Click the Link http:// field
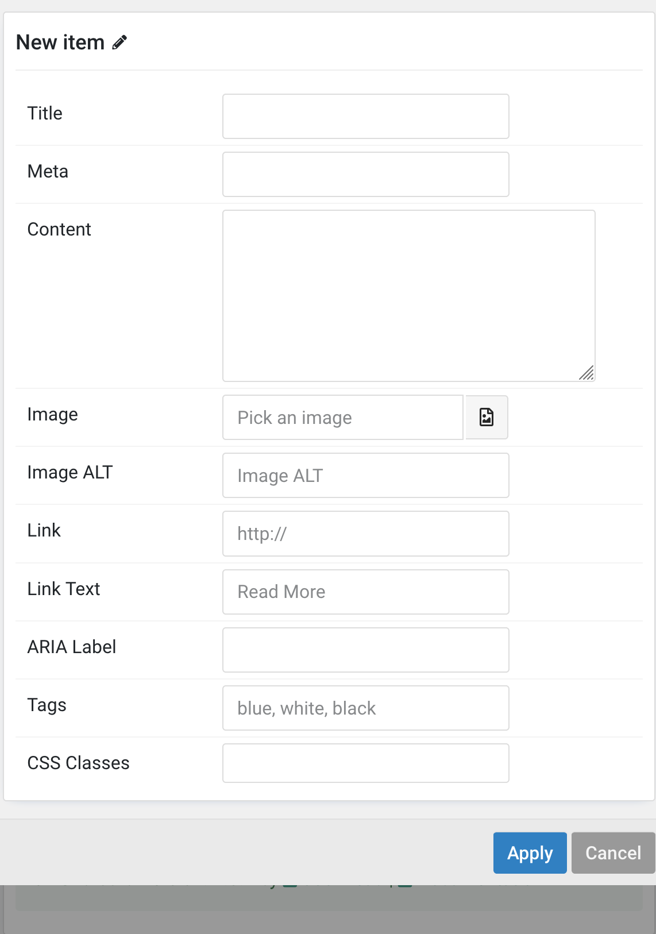This screenshot has width=656, height=934. click(x=366, y=534)
